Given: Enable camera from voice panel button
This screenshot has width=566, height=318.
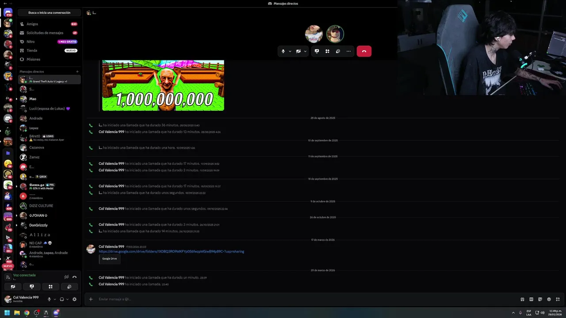Looking at the screenshot, I should 13,287.
